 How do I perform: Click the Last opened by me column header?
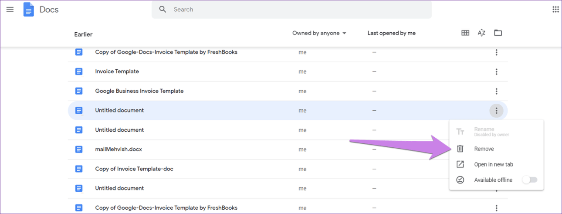click(x=391, y=33)
